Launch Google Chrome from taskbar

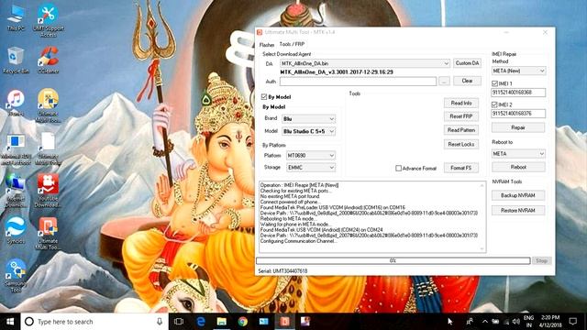coord(242,322)
